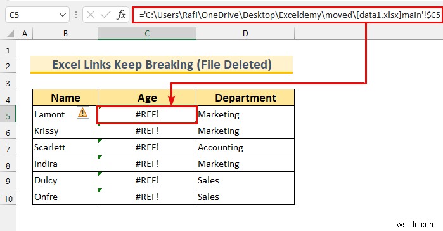This screenshot has width=443, height=231.
Task: Select the cell containing 'Indira'
Action: tap(65, 163)
